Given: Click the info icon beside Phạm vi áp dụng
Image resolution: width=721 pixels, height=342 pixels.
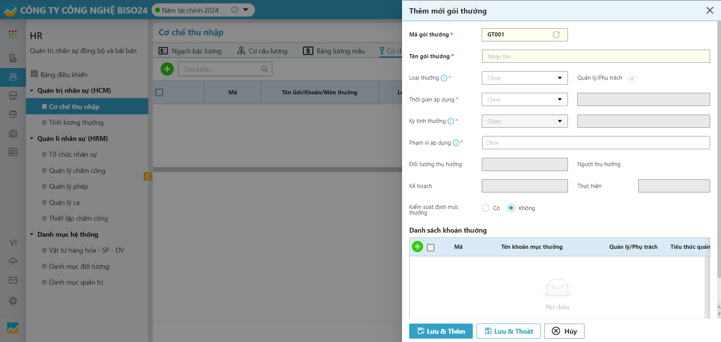Looking at the screenshot, I should 456,143.
